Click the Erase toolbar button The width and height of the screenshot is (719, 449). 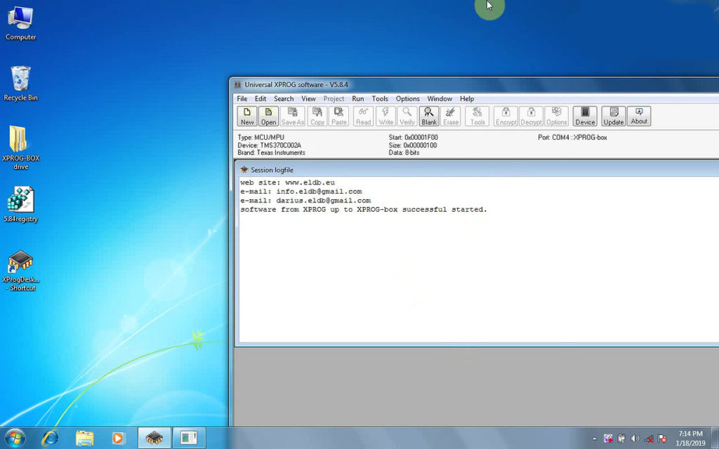[451, 116]
